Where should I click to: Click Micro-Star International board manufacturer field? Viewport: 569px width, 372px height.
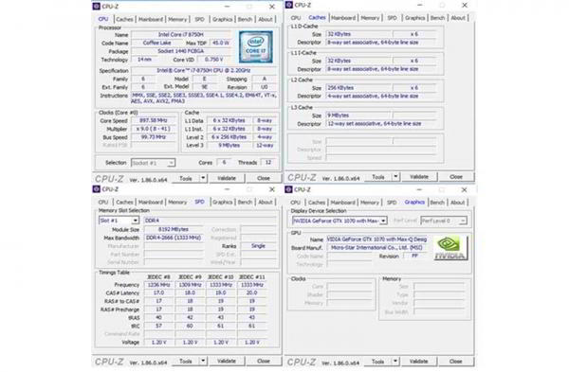[x=376, y=247]
